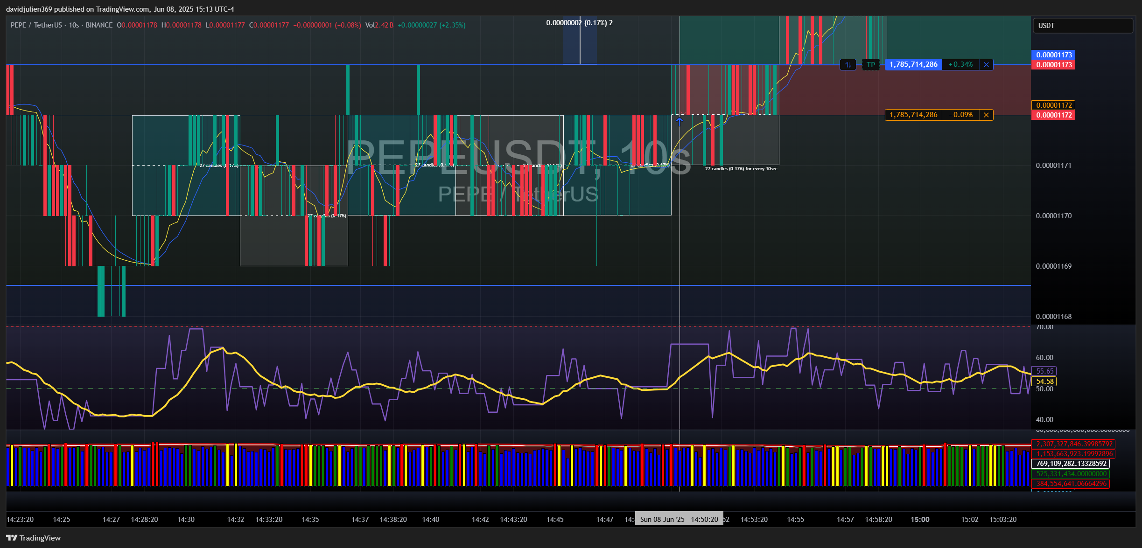This screenshot has height=548, width=1142.
Task: Click the open price O0.00001178 value
Action: click(x=137, y=25)
